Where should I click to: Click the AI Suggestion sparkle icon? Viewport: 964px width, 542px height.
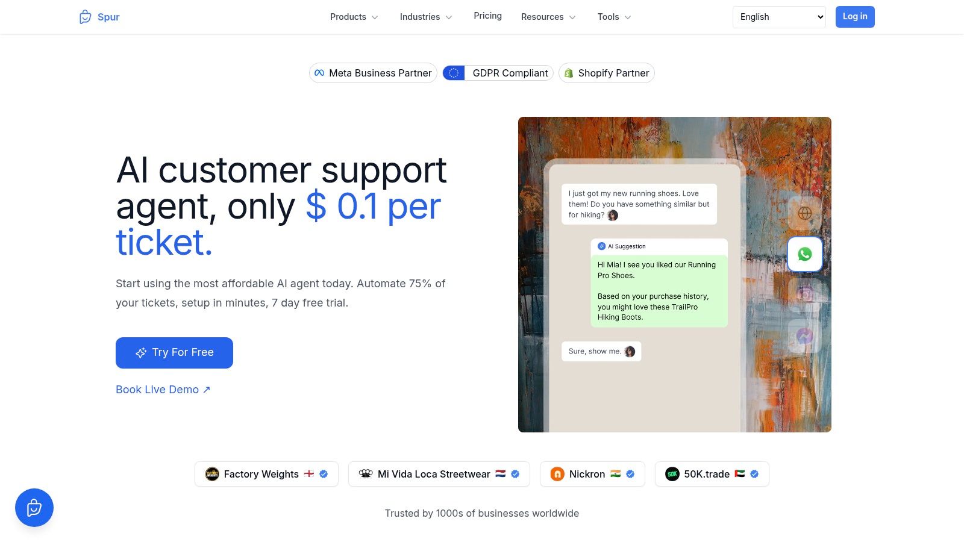601,246
